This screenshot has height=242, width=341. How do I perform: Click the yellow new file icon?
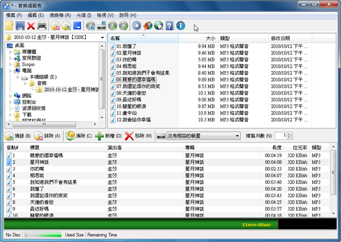(9, 26)
